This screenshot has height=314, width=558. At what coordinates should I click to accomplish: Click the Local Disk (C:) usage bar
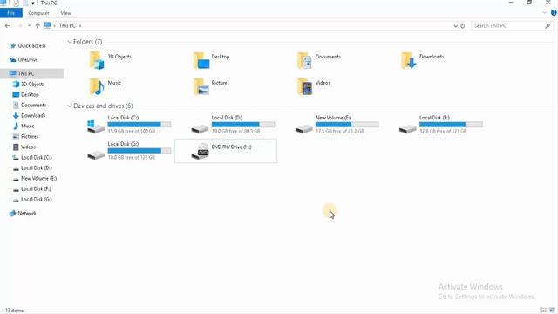[139, 125]
